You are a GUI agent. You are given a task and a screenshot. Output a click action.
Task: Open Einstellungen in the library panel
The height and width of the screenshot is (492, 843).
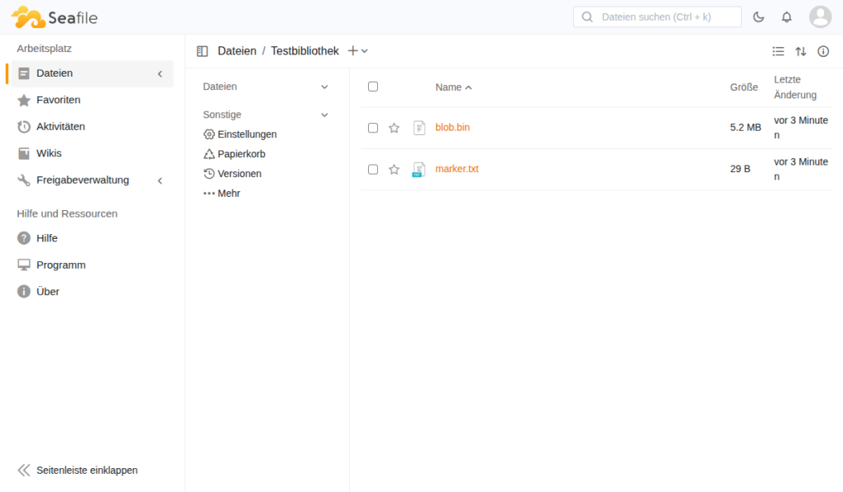click(240, 134)
